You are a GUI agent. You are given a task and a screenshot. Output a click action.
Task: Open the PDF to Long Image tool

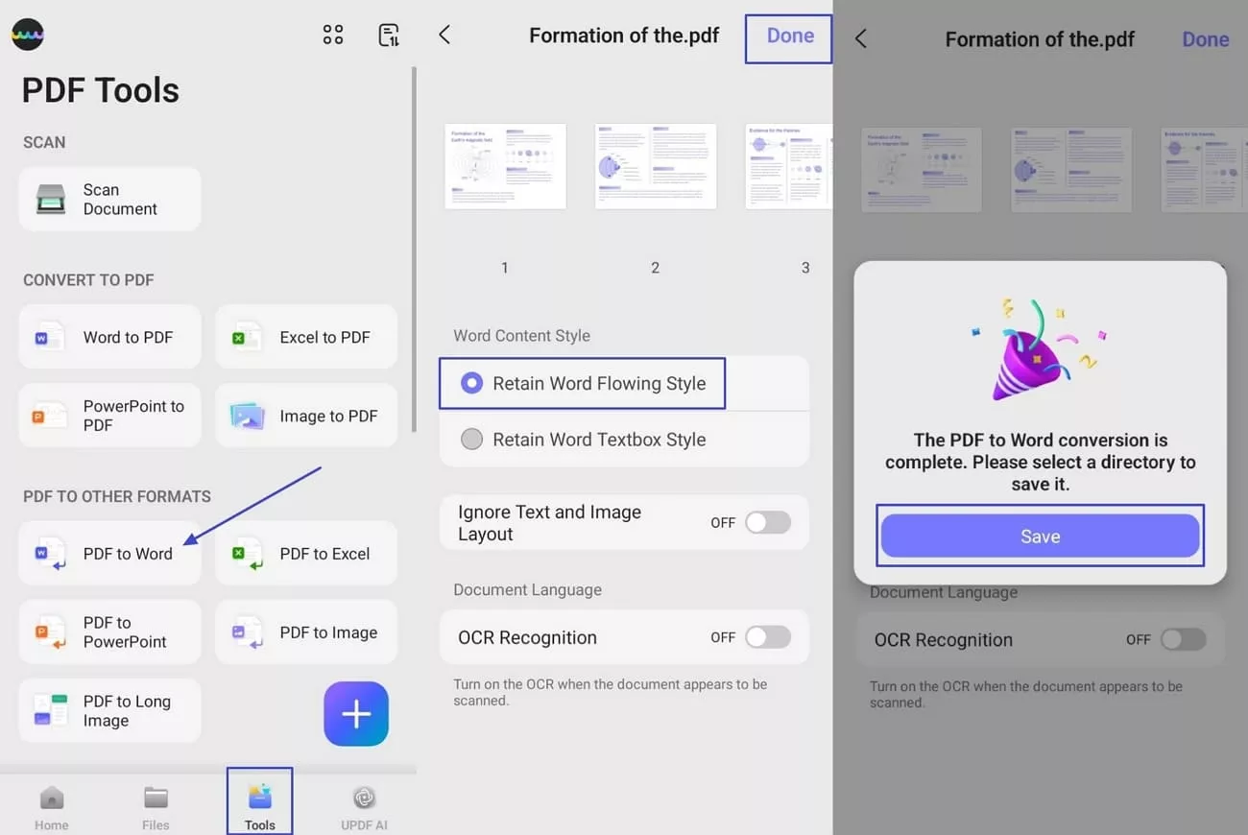click(108, 710)
